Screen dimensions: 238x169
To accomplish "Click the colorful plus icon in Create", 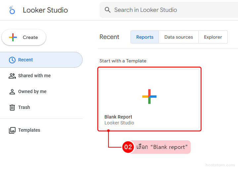I will coord(13,37).
